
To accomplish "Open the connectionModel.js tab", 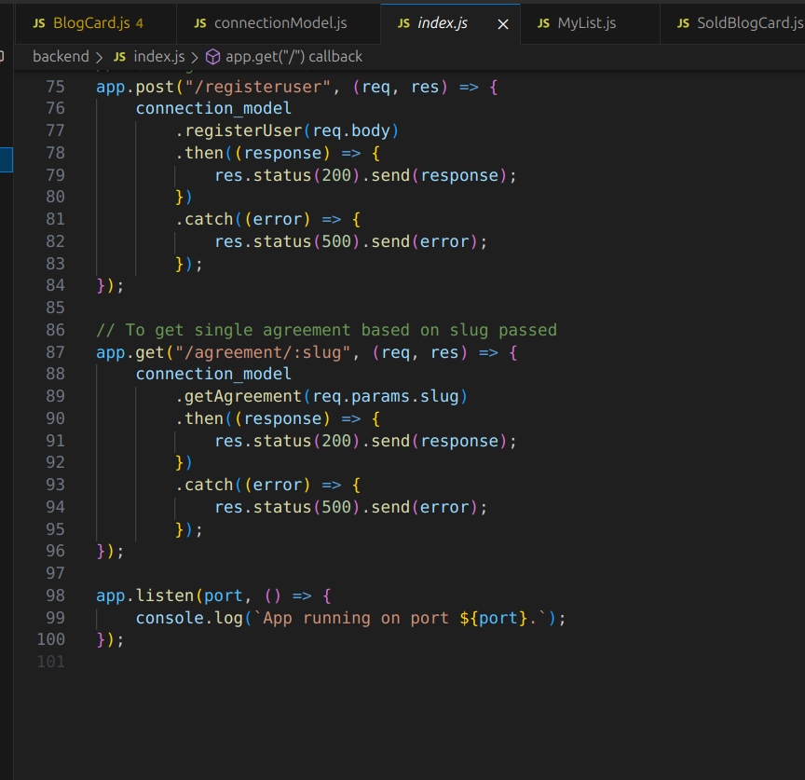I will coord(280,23).
